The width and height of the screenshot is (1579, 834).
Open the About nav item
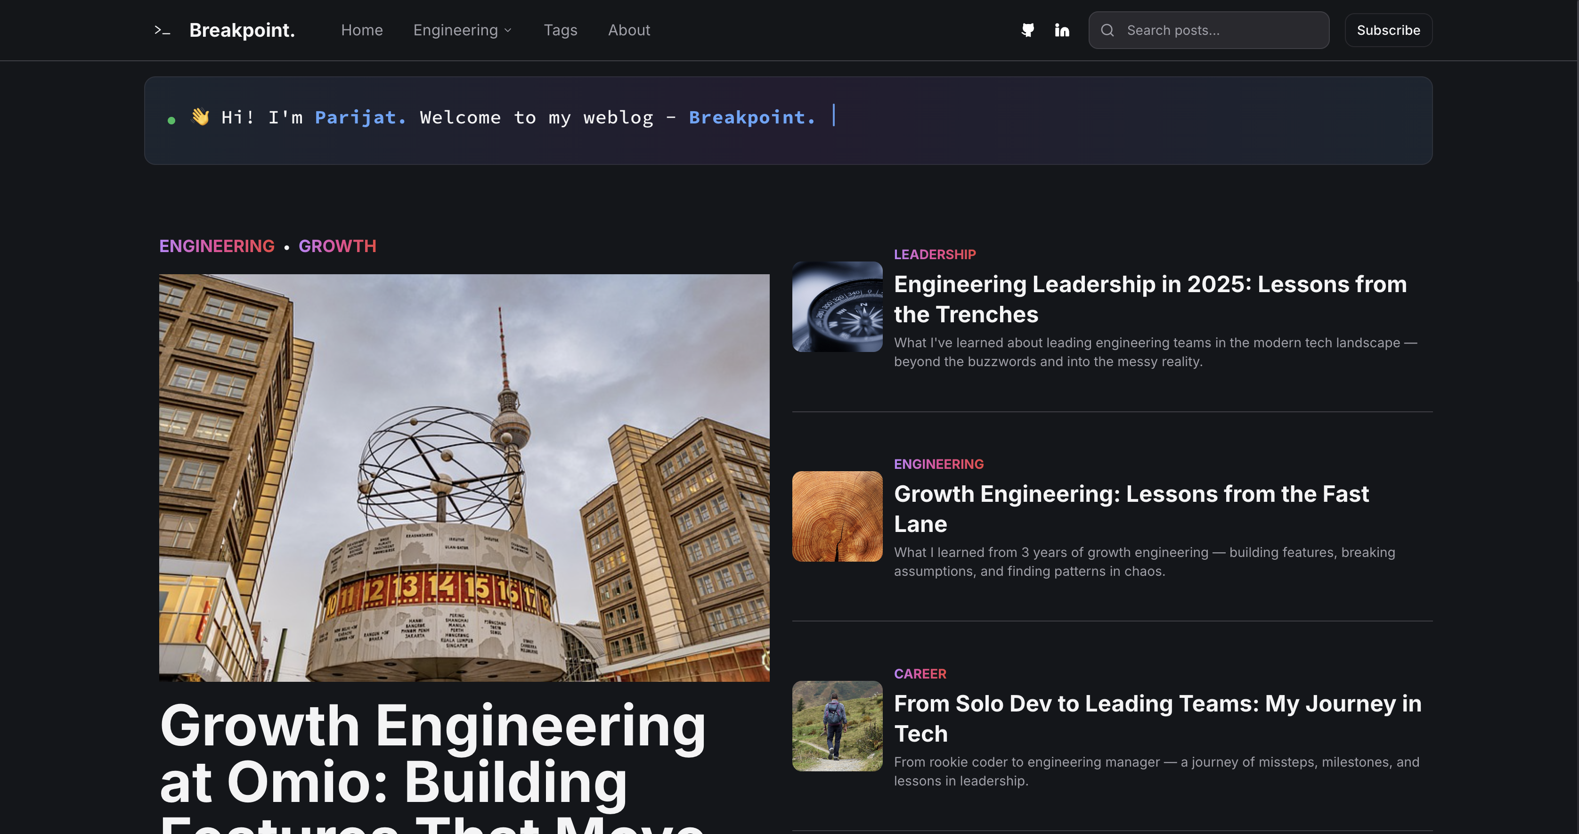(629, 30)
